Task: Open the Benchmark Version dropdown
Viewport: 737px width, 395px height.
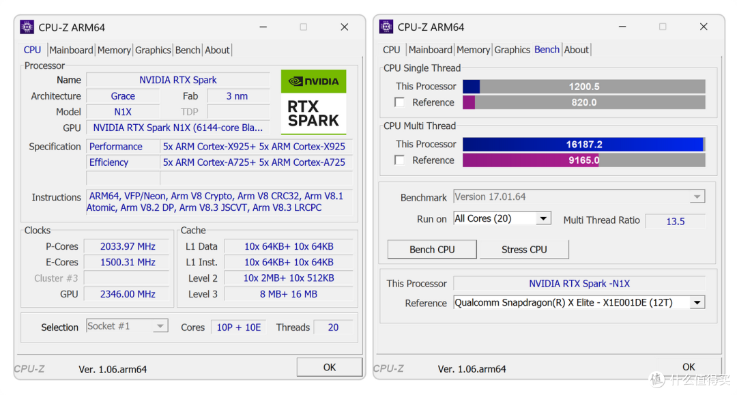Action: click(579, 196)
